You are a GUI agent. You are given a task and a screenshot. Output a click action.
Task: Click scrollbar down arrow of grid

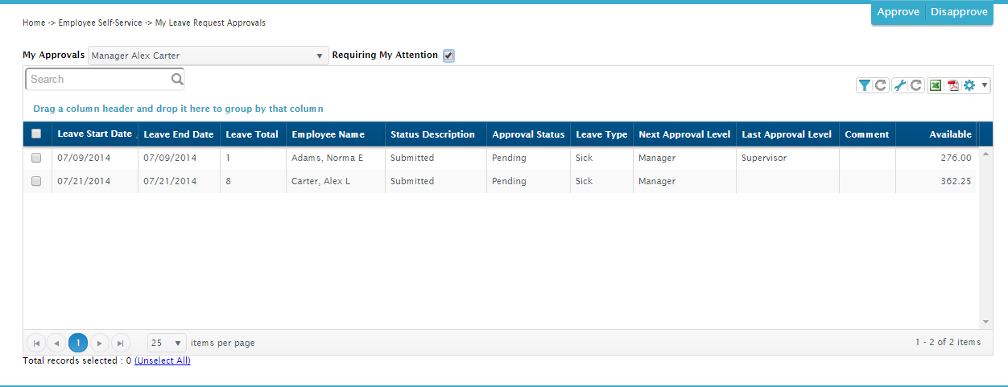pyautogui.click(x=985, y=320)
